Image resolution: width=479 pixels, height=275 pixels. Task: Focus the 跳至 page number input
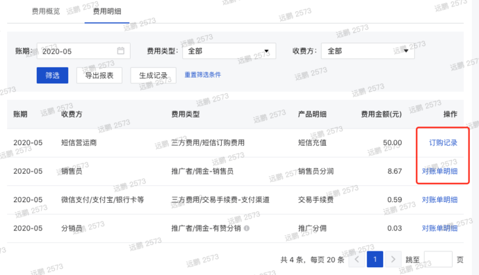[x=438, y=259]
